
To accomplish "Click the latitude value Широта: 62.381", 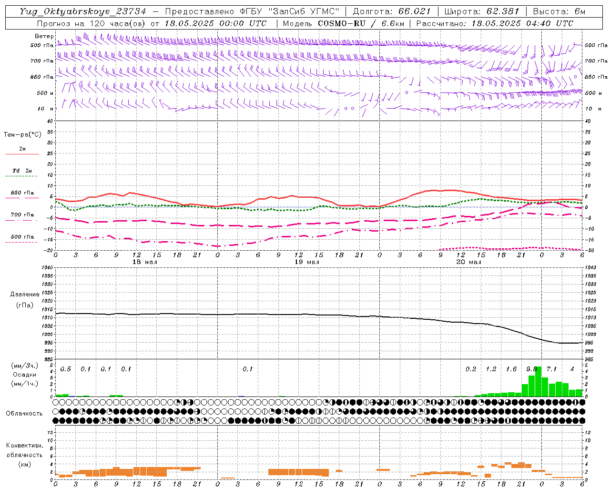I will 482,11.
